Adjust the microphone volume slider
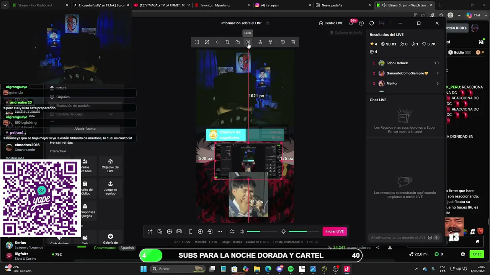The image size is (490, 275). pyautogui.click(x=304, y=231)
